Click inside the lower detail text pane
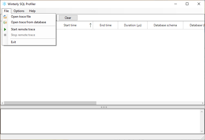205x140 pixels. [100, 121]
